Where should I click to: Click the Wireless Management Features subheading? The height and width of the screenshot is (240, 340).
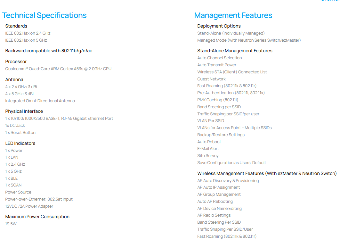[x=267, y=173]
